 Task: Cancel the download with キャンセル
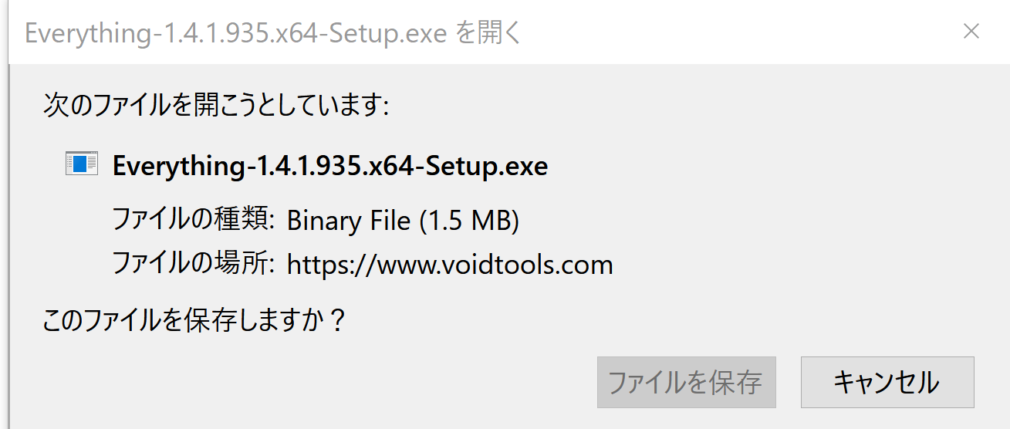(x=887, y=382)
